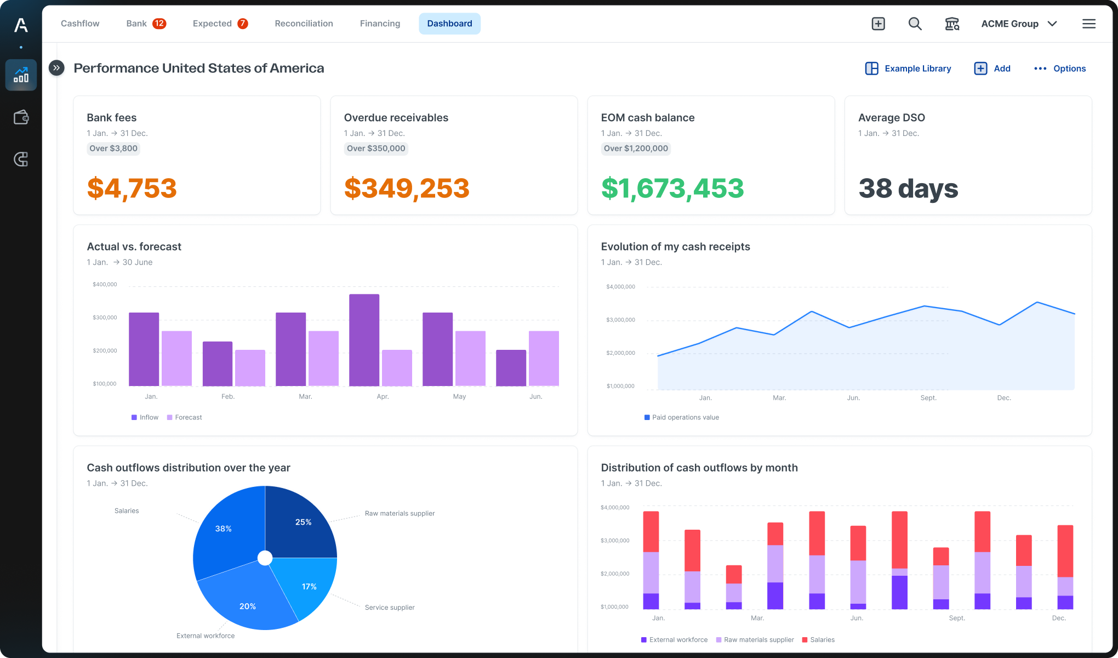1118x658 pixels.
Task: Click the square plus icon in the top toolbar
Action: pos(877,24)
